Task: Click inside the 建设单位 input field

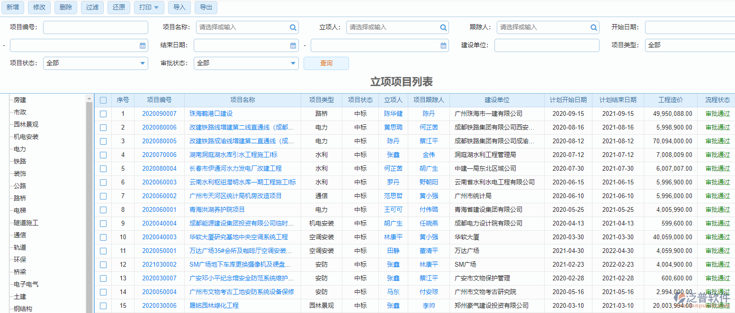Action: pyautogui.click(x=547, y=45)
